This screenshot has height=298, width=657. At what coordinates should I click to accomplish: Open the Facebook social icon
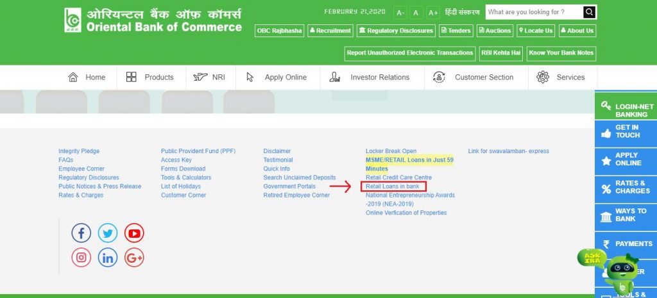pos(81,233)
